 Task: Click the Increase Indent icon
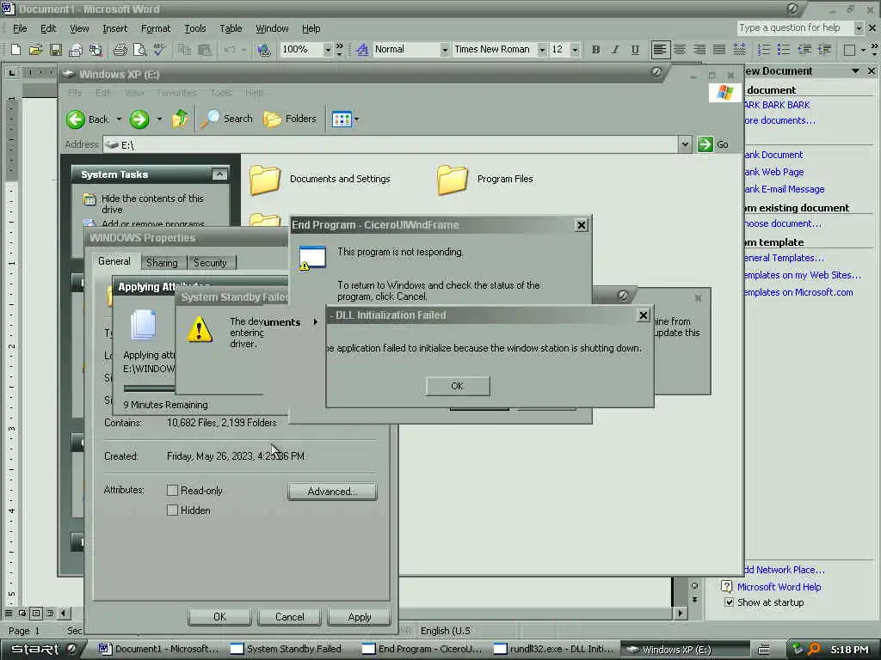click(x=824, y=50)
